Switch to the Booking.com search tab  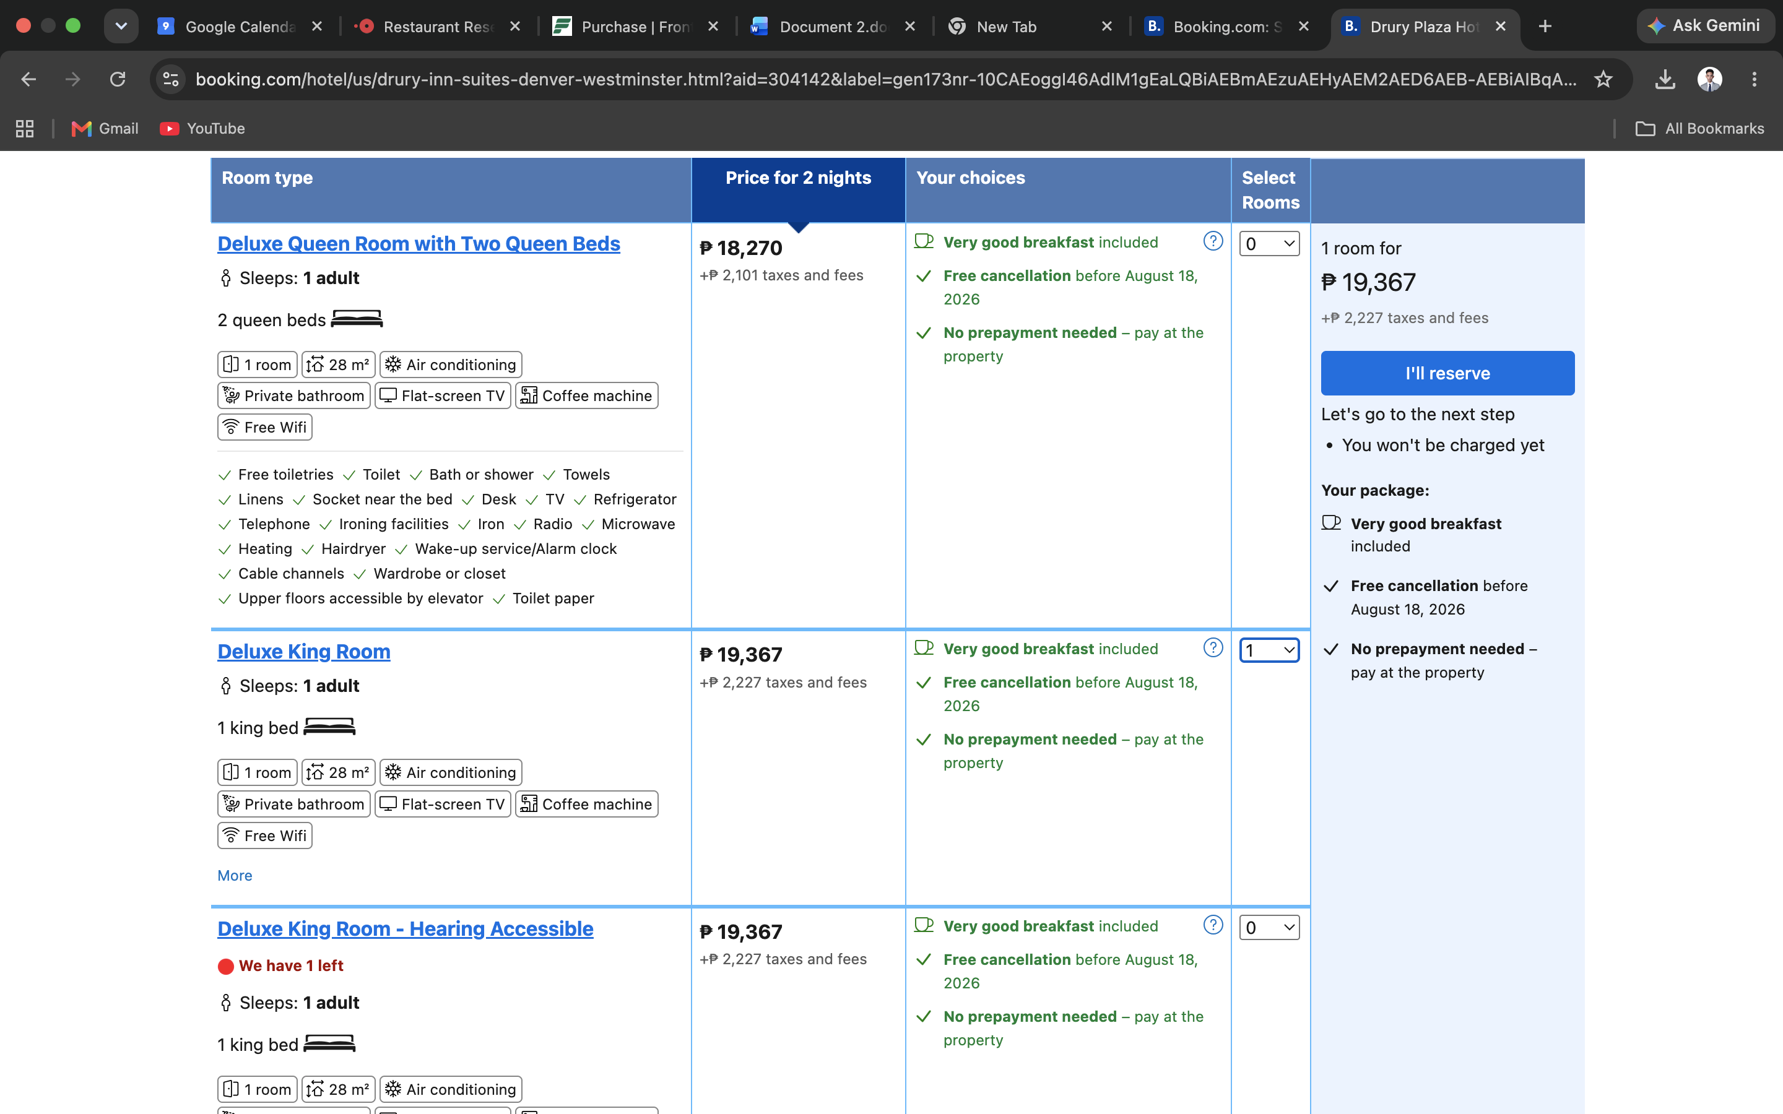[x=1226, y=27]
